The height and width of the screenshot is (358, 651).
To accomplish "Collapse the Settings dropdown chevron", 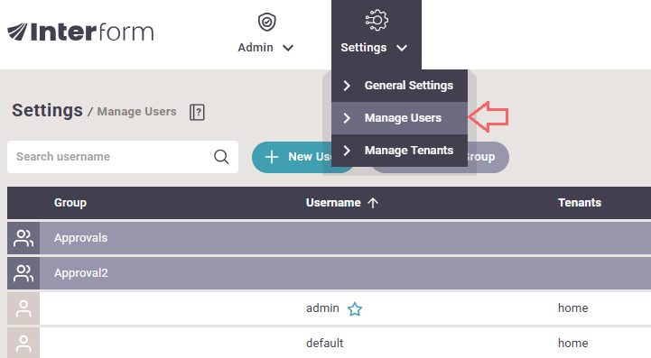I will (x=402, y=48).
